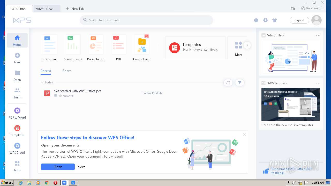The height and width of the screenshot is (186, 331).
Task: Create a new Document
Action: pos(50,48)
